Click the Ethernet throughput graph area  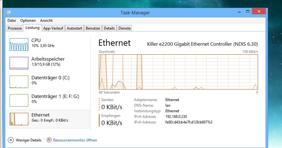pyautogui.click(x=178, y=72)
